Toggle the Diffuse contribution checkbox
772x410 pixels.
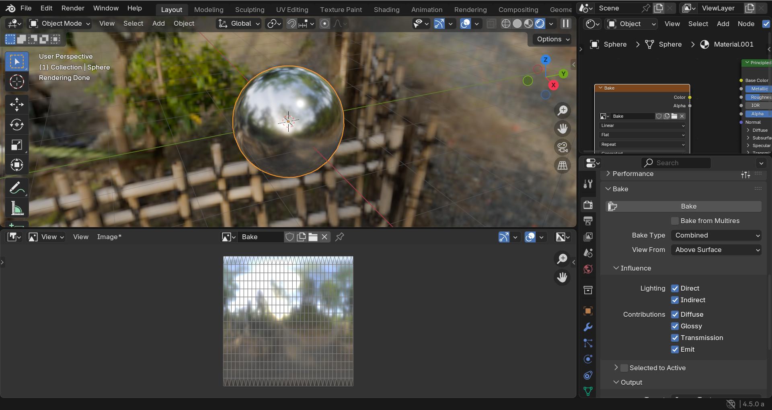coord(675,314)
